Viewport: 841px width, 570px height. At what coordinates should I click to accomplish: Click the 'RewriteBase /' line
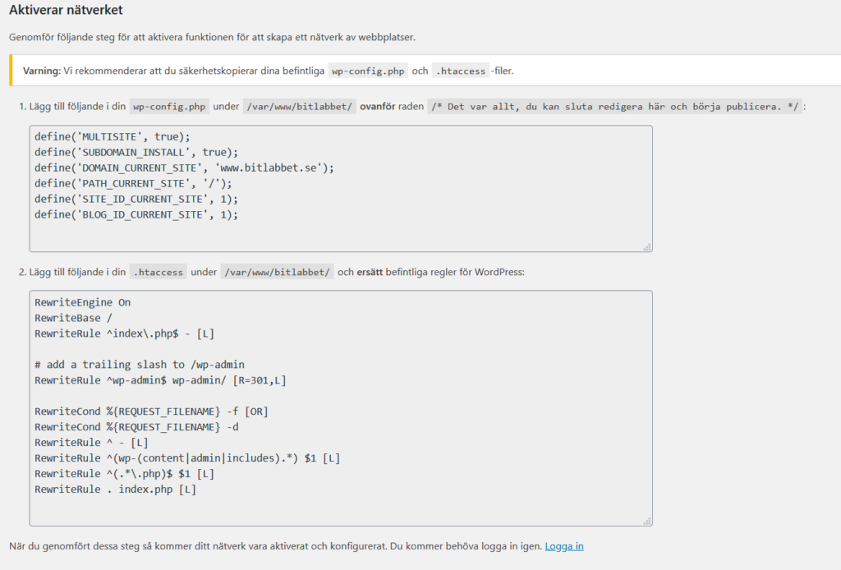[73, 318]
